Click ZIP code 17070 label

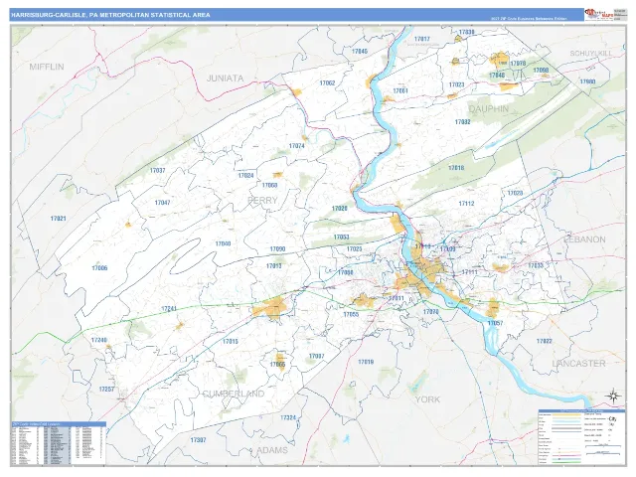pyautogui.click(x=431, y=312)
